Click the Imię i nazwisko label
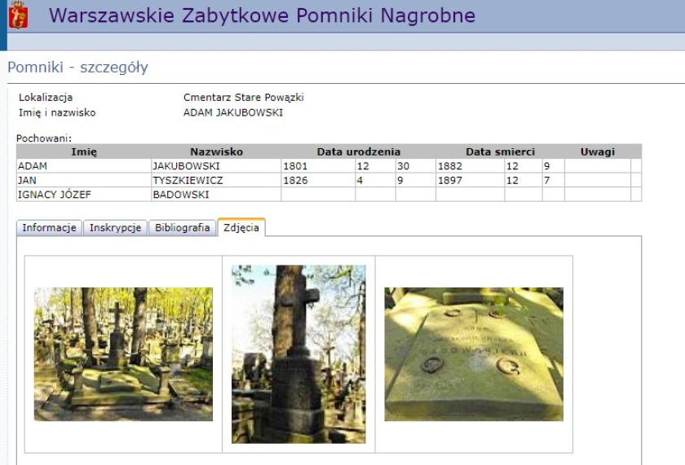 click(57, 112)
